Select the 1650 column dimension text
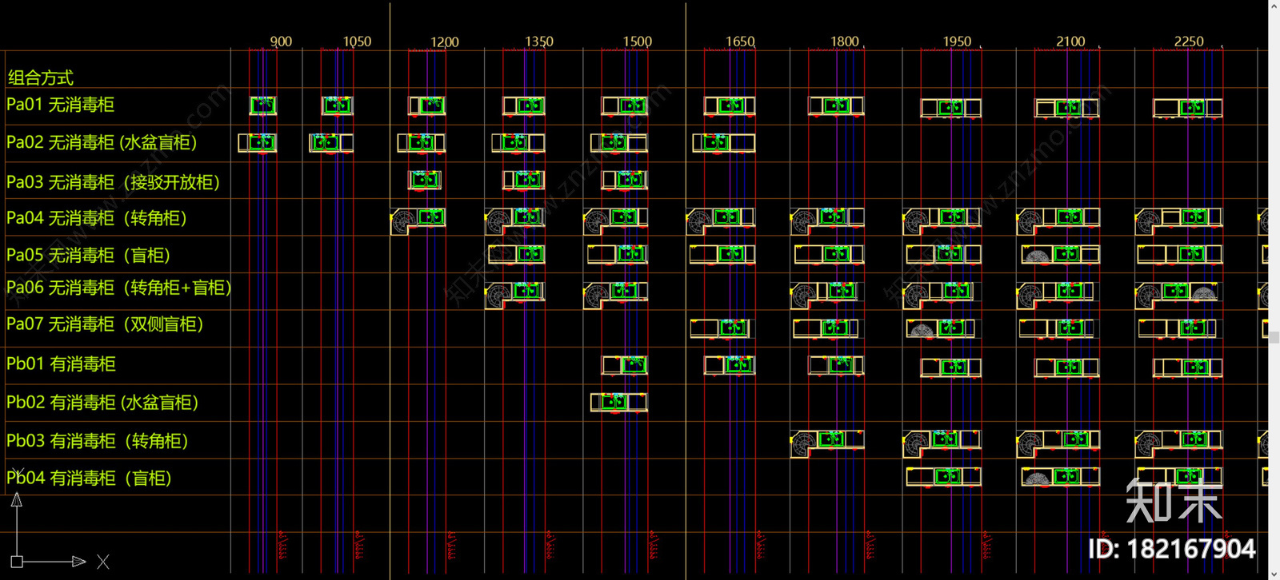Viewport: 1280px width, 580px height. [x=740, y=42]
